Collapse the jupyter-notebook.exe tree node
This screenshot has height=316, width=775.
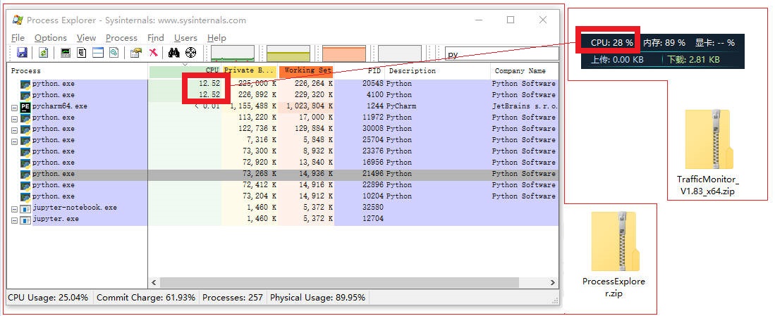click(x=14, y=209)
